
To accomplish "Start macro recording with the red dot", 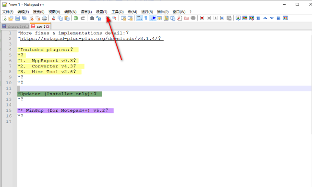I will pyautogui.click(x=202, y=18).
